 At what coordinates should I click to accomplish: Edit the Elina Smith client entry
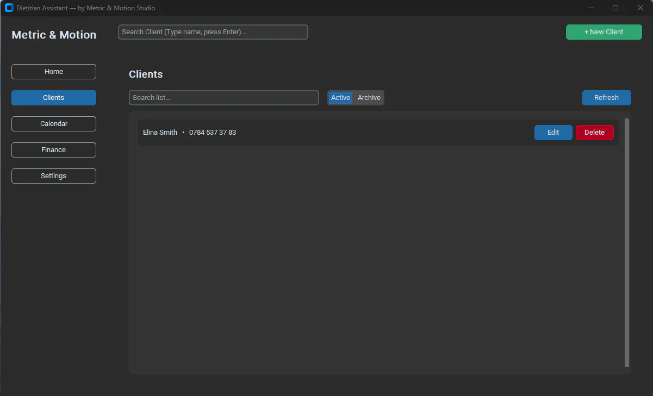pyautogui.click(x=554, y=133)
